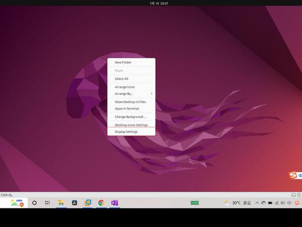302x227 pixels.
Task: Open File Explorer from the taskbar
Action: [61, 203]
